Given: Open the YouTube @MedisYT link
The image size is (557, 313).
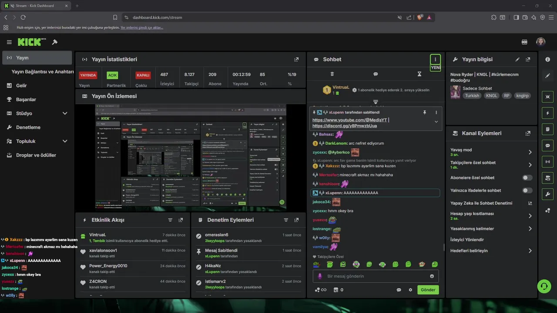Looking at the screenshot, I should click(x=349, y=120).
